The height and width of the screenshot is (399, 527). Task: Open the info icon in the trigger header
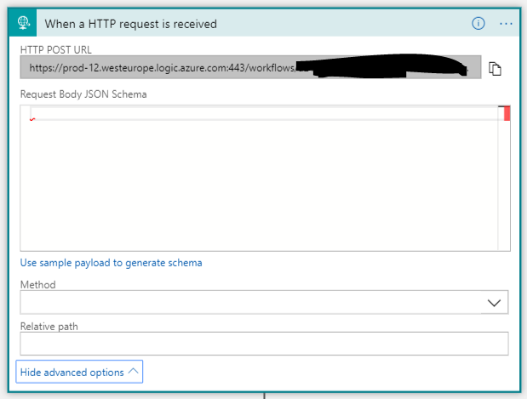(x=478, y=23)
